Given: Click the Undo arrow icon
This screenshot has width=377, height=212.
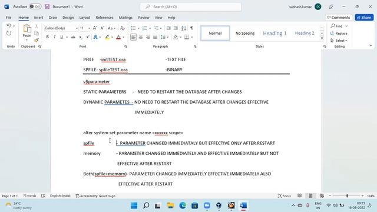Looking at the screenshot, I should coord(9,26).
